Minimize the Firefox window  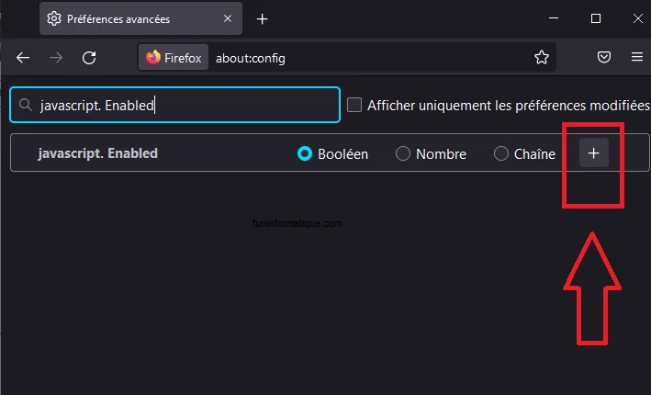(553, 18)
